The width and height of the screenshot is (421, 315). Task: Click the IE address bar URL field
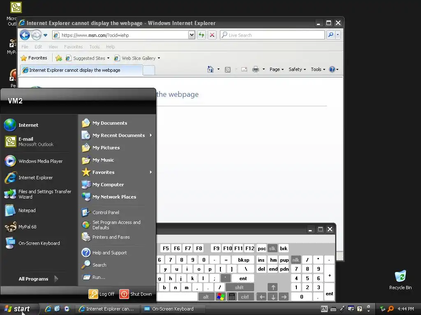pos(120,35)
